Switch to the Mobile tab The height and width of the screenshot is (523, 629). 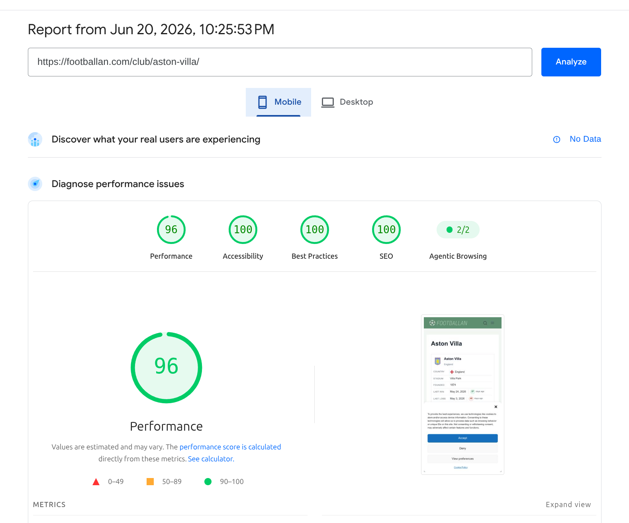(x=278, y=102)
